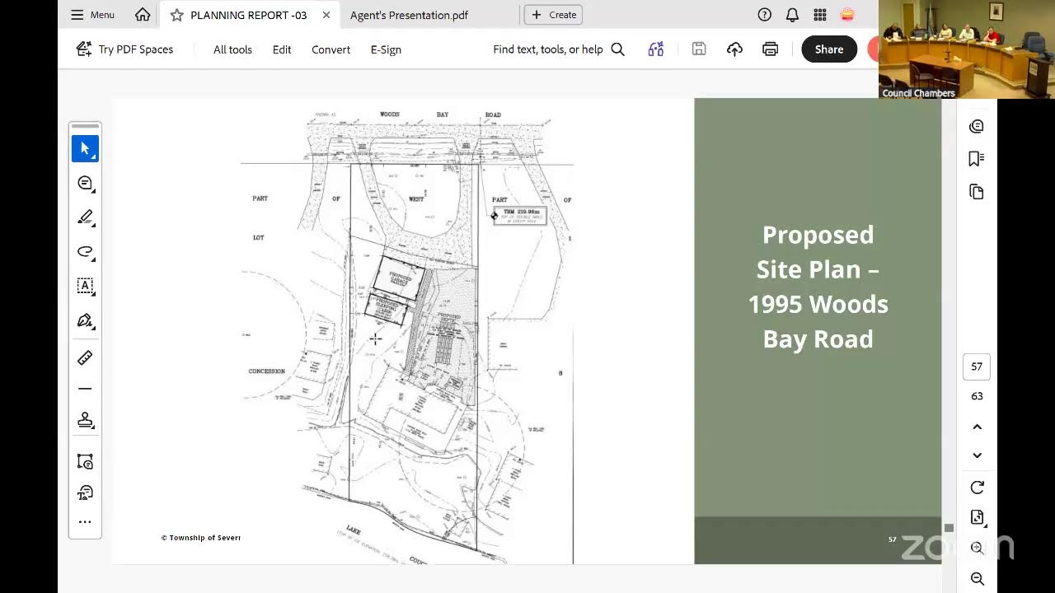Screen dimensions: 1055x593
Task: Switch to Agent's Presentation.pdf tab
Action: 409,15
